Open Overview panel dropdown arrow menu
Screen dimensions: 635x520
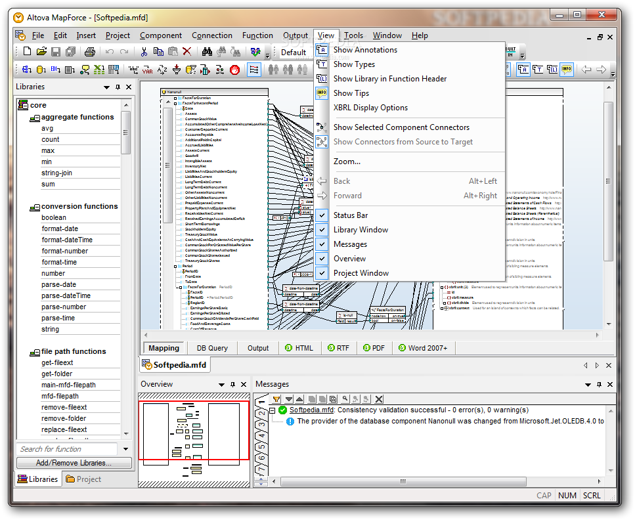pyautogui.click(x=221, y=385)
